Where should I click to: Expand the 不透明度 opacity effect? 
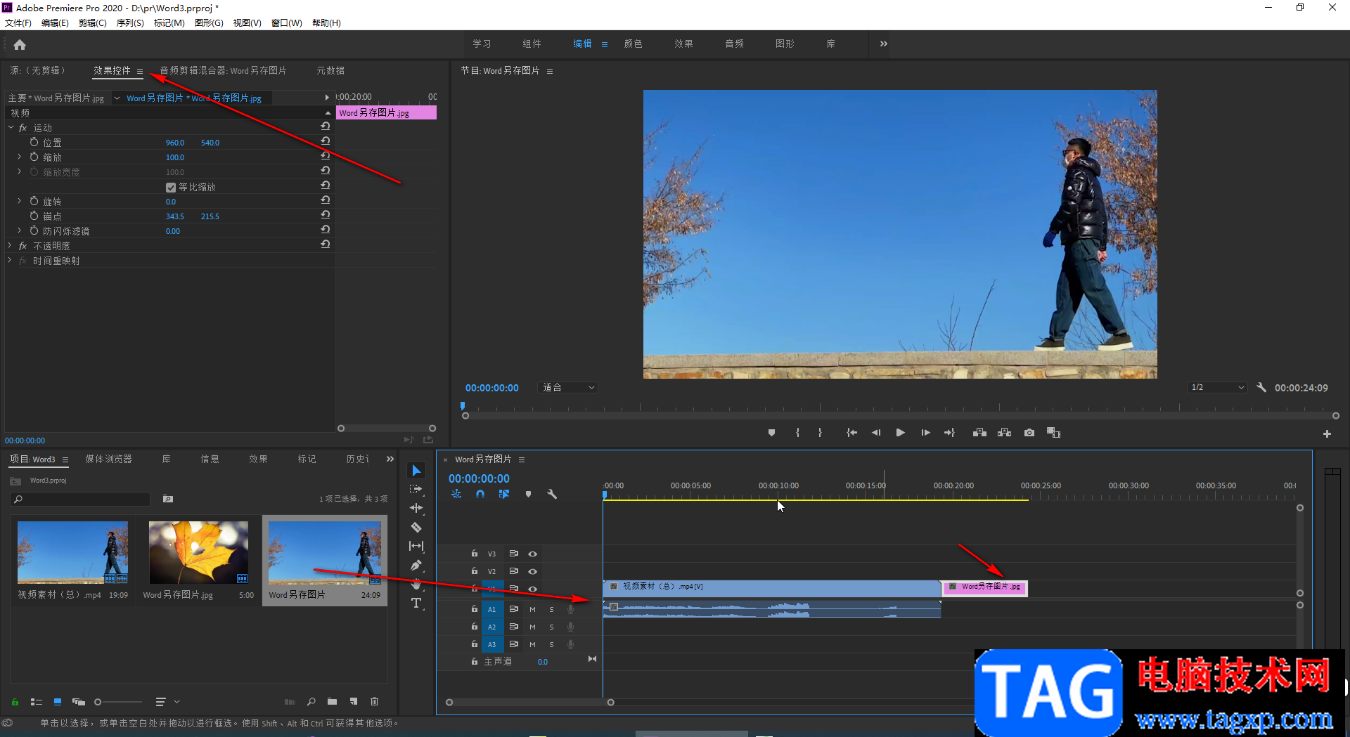(x=10, y=246)
